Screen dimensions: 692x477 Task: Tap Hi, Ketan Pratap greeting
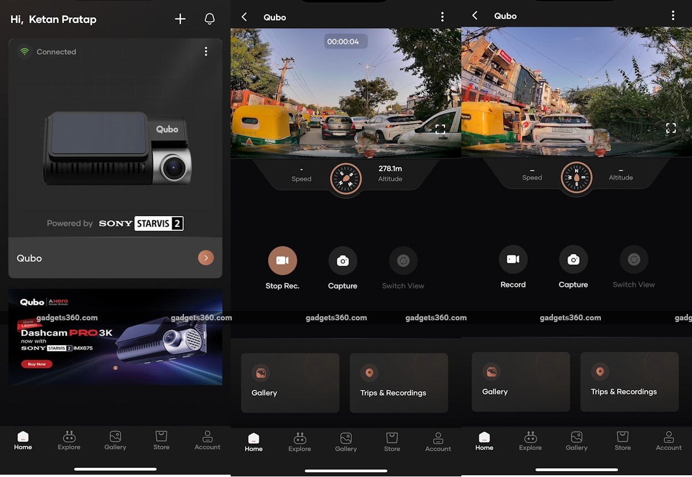click(53, 19)
